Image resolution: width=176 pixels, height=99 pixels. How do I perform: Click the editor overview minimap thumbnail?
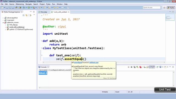170,17
